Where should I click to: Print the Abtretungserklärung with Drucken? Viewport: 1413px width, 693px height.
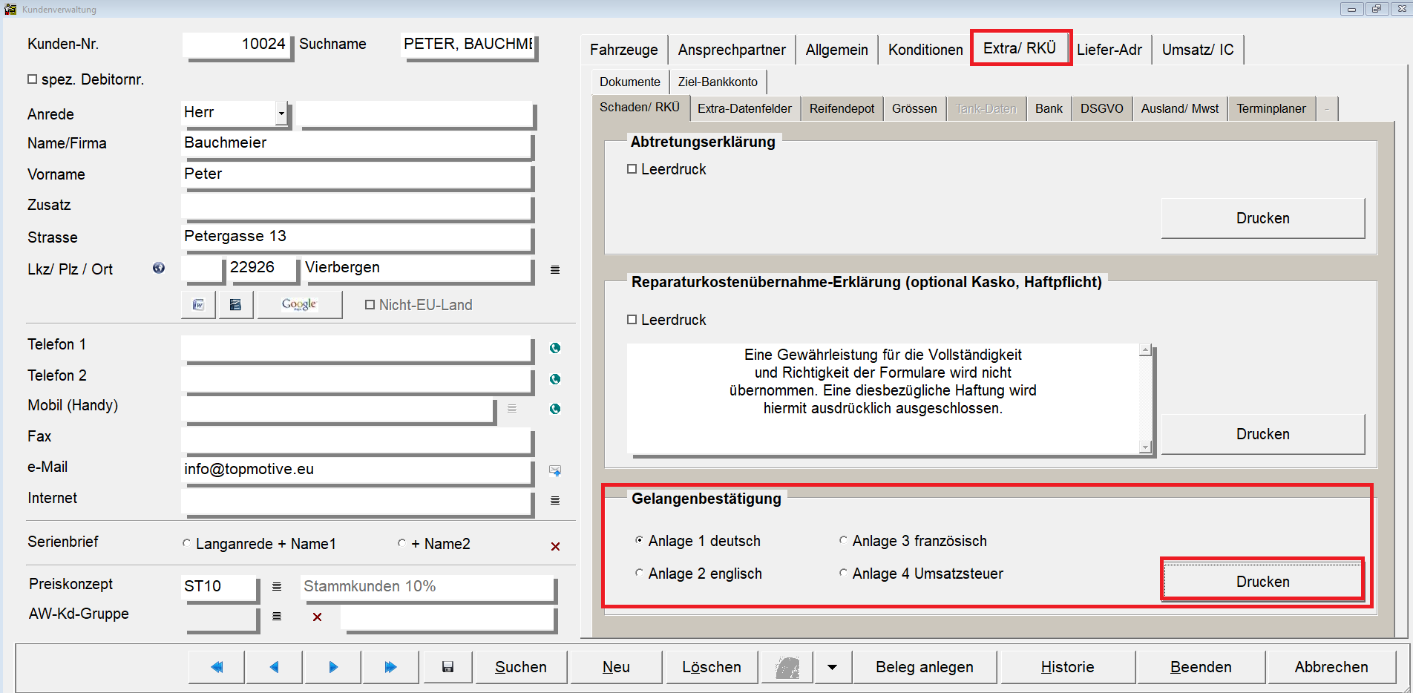pyautogui.click(x=1262, y=218)
